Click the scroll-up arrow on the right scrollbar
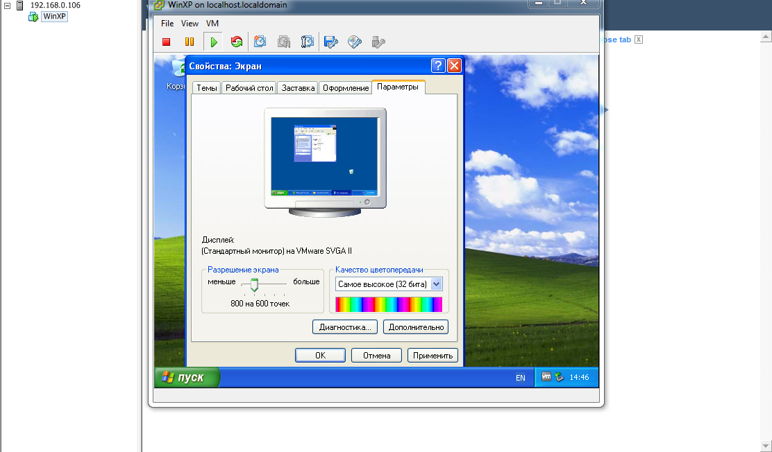772x452 pixels. coord(766,37)
